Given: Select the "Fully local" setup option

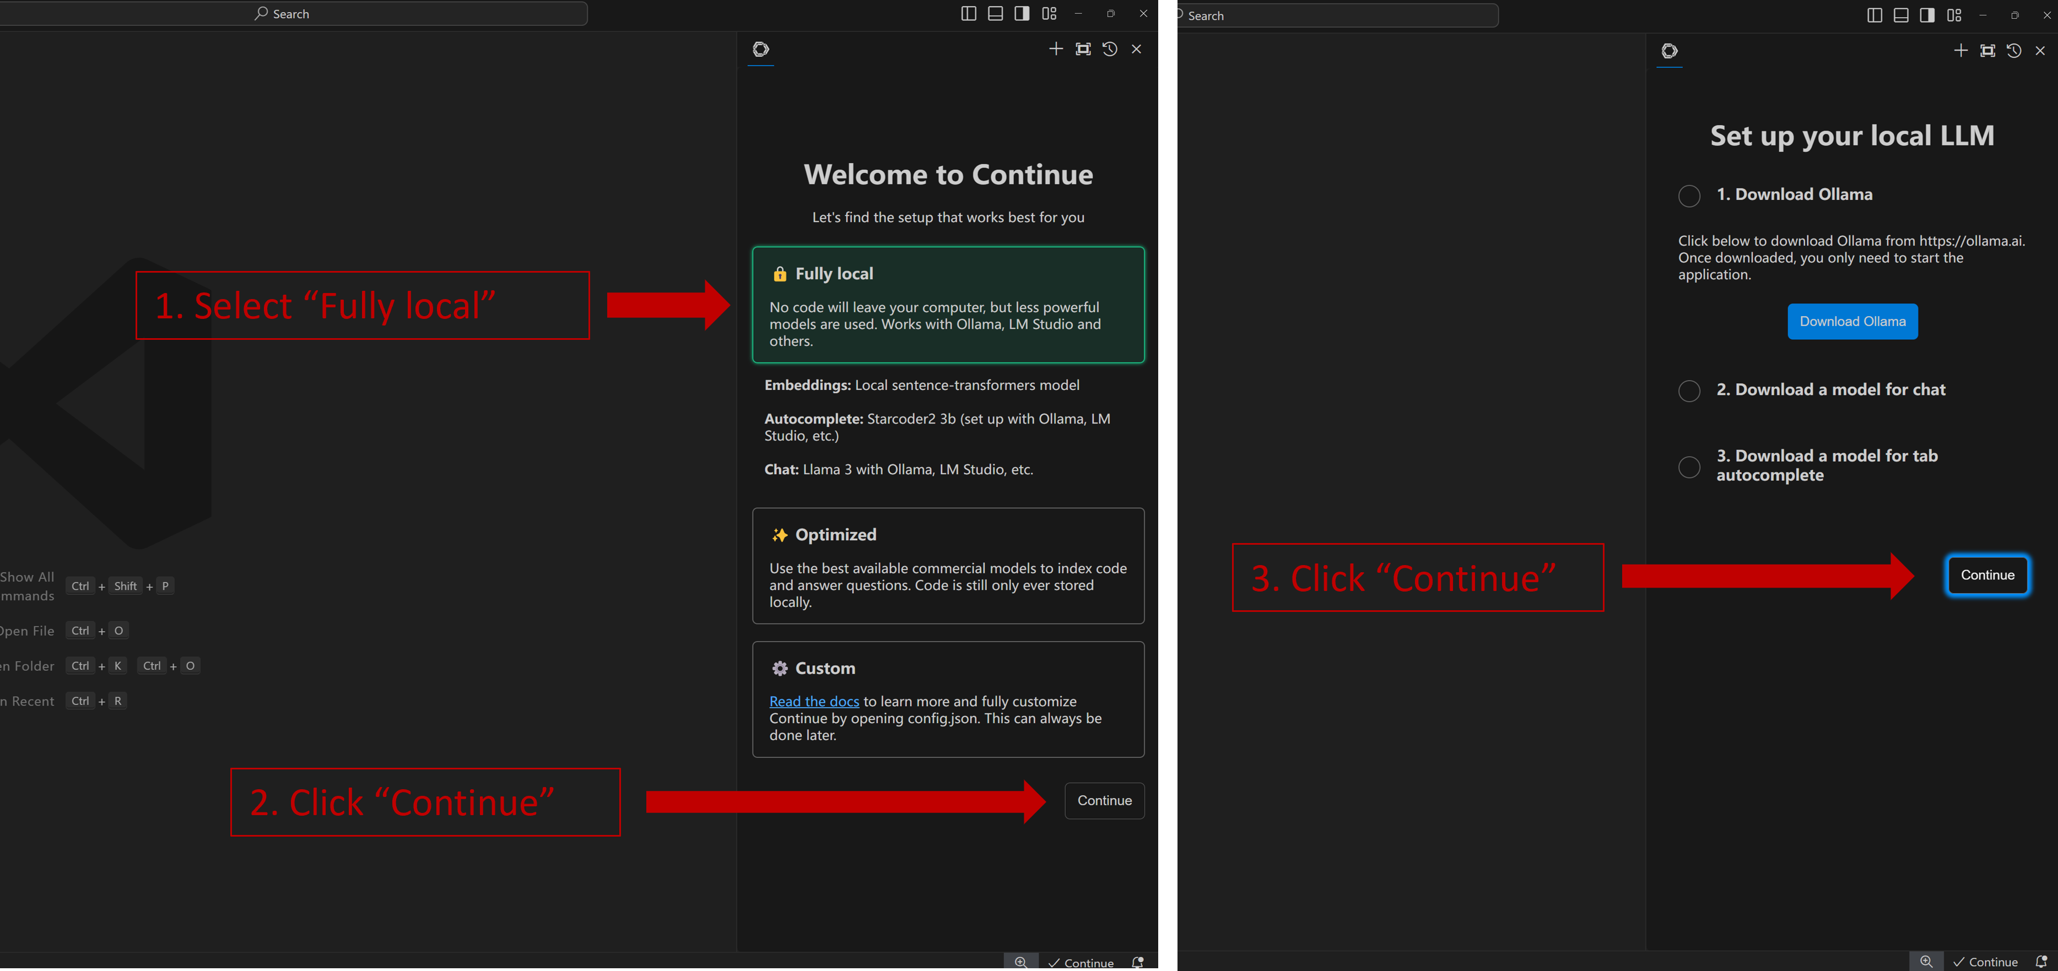Looking at the screenshot, I should (948, 305).
